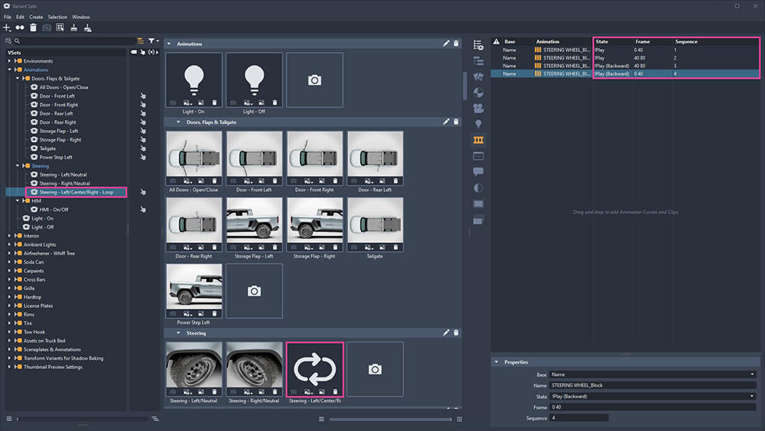This screenshot has width=765, height=431.
Task: Click the stacked layers icon in right sidebar
Action: (x=478, y=220)
